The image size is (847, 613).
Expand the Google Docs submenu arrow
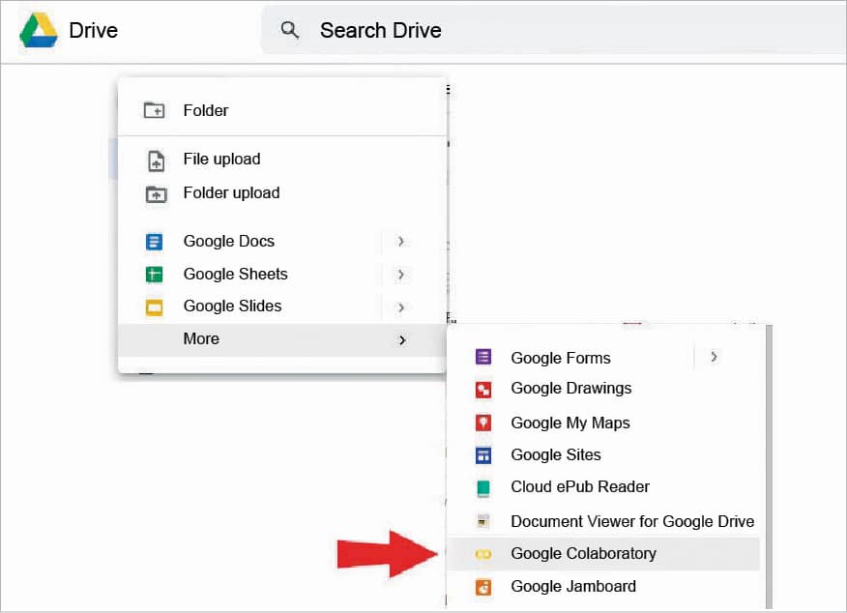(400, 242)
